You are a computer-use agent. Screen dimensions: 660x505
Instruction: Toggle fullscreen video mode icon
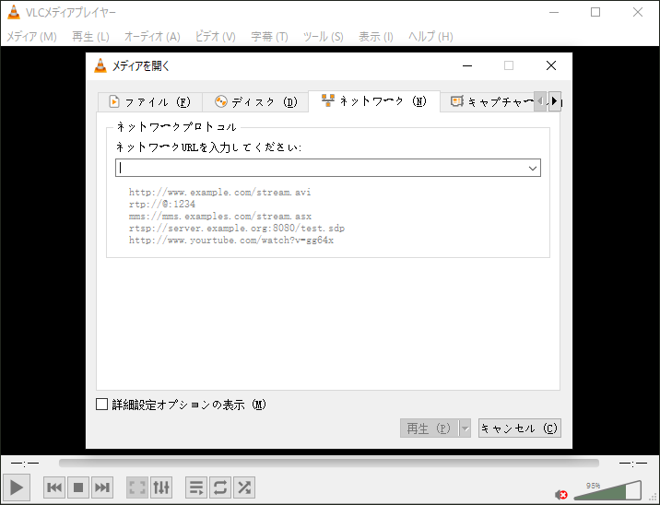[x=137, y=487]
